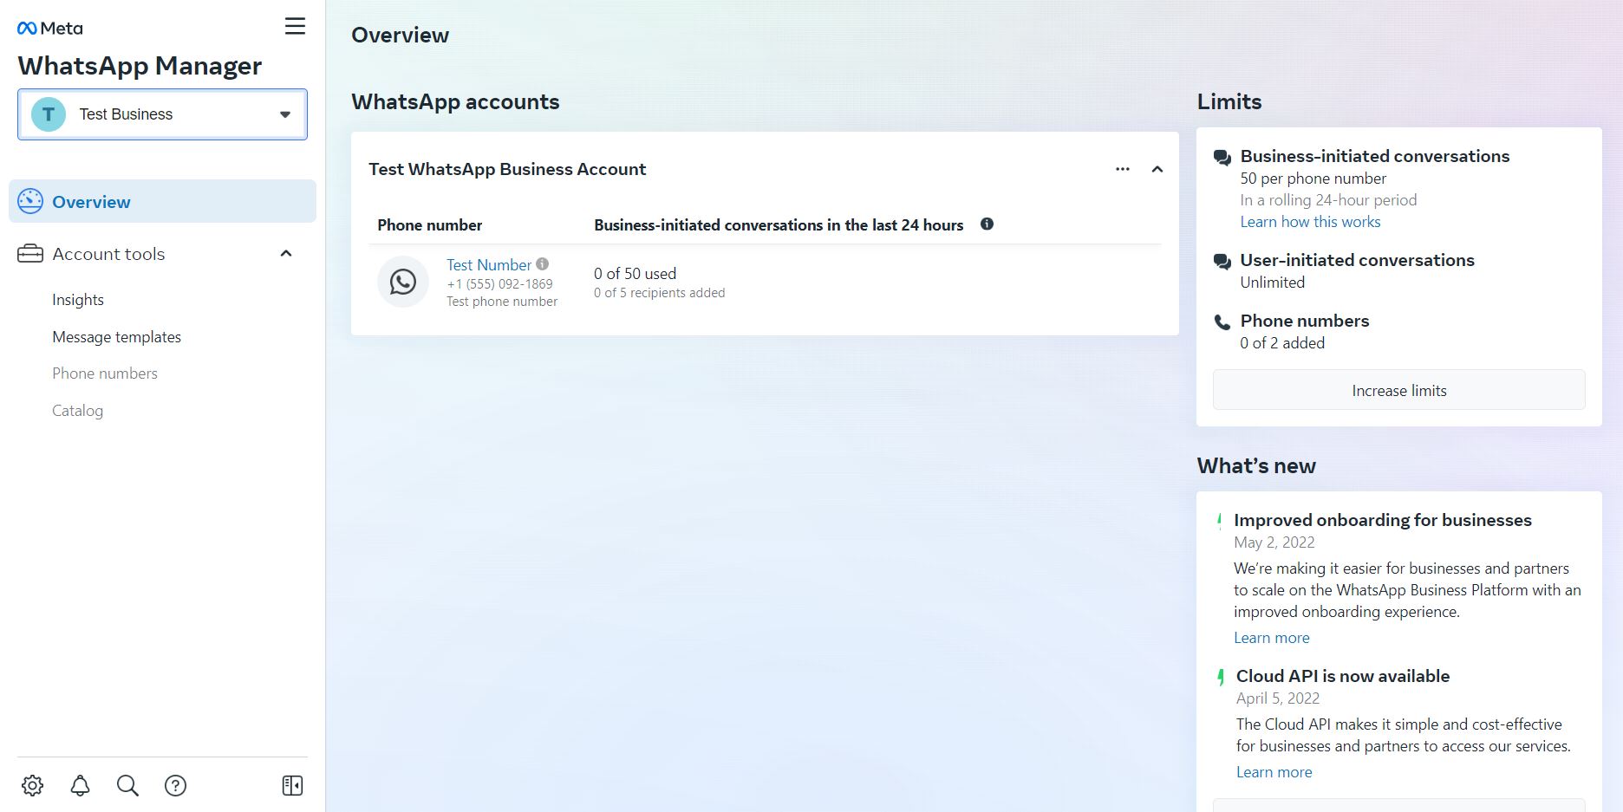This screenshot has width=1623, height=812.
Task: Open settings gear icon
Action: [32, 785]
